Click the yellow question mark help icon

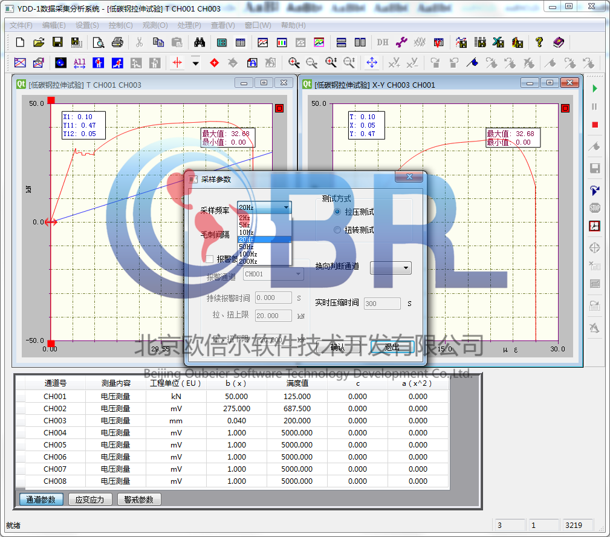pyautogui.click(x=539, y=42)
